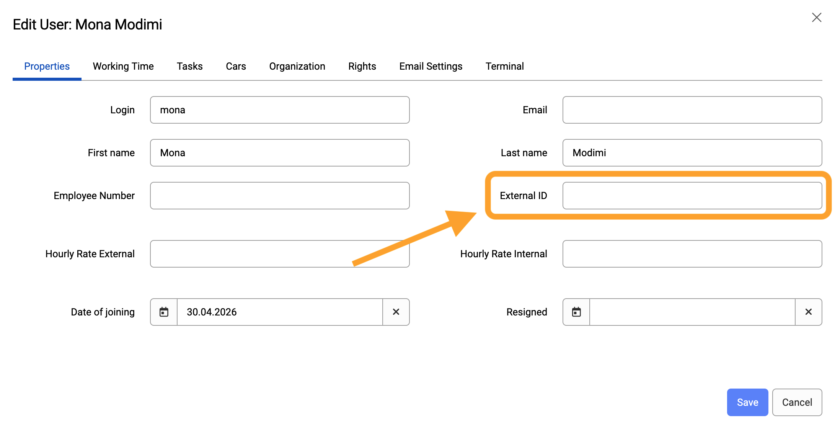Select the Employee Number field

click(x=280, y=196)
